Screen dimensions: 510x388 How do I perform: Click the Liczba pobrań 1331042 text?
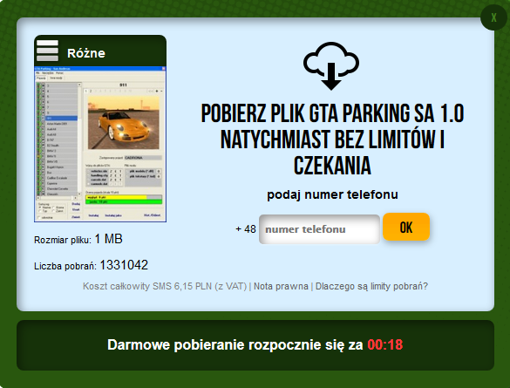pos(91,265)
